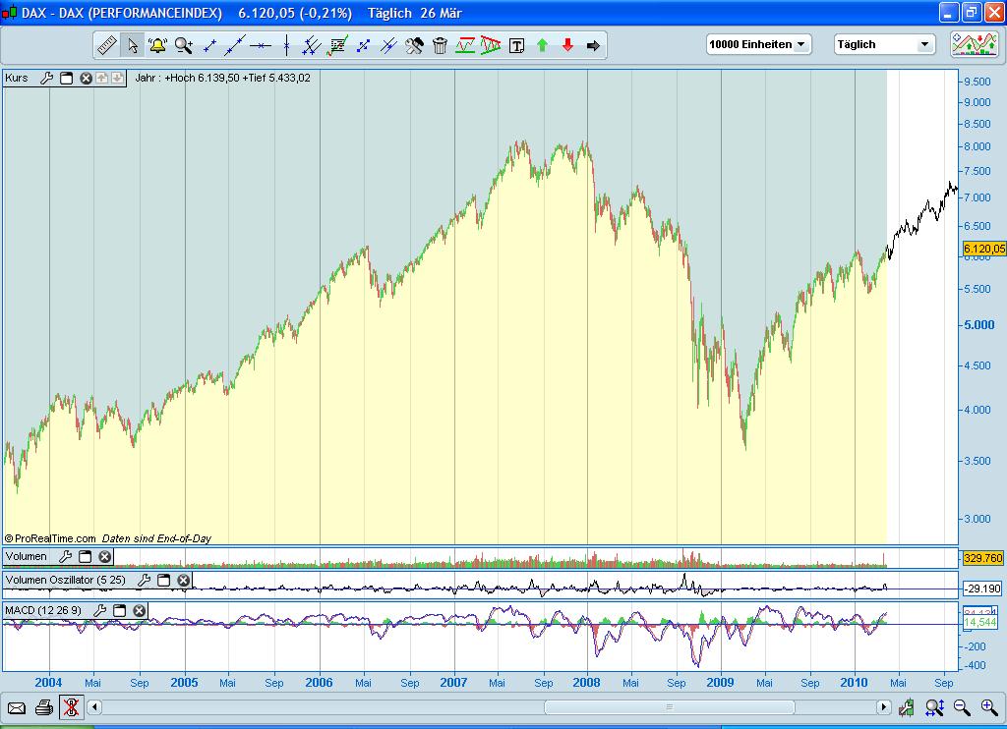Image resolution: width=1007 pixels, height=729 pixels.
Task: Open the Täglich timeframe dropdown
Action: 884,44
